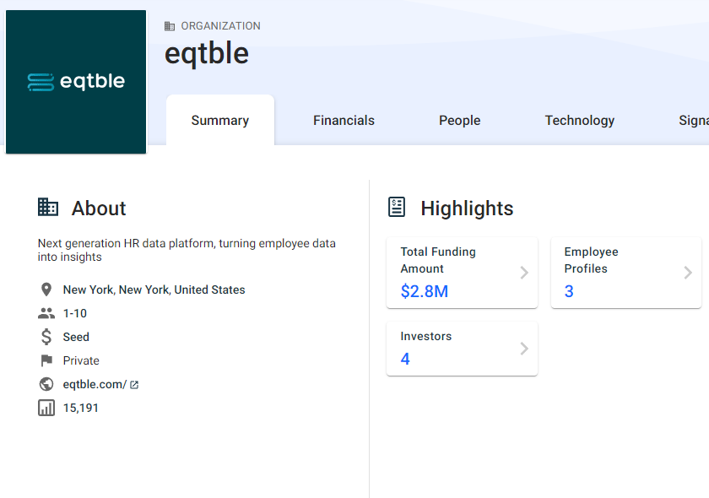The width and height of the screenshot is (709, 498).
Task: Click the location pin icon
Action: coord(46,290)
